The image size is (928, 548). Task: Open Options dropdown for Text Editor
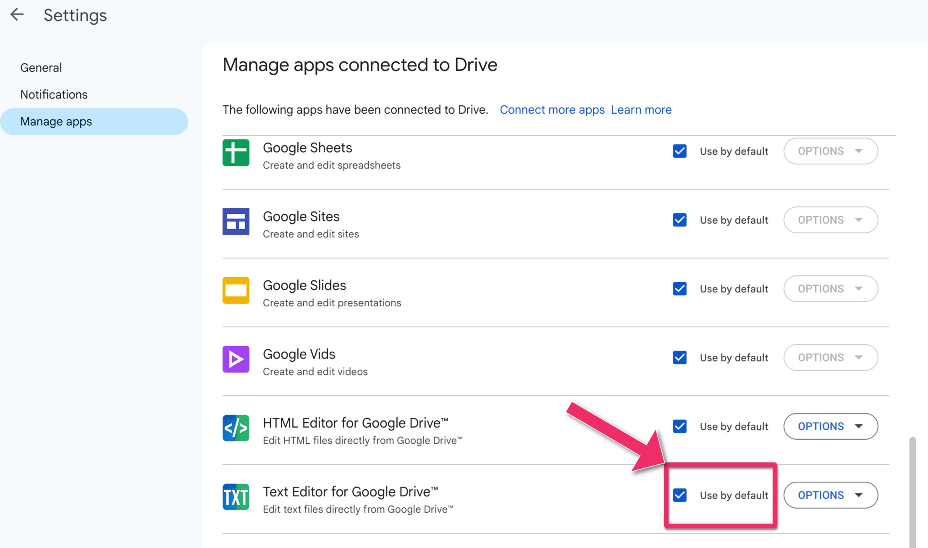[831, 495]
